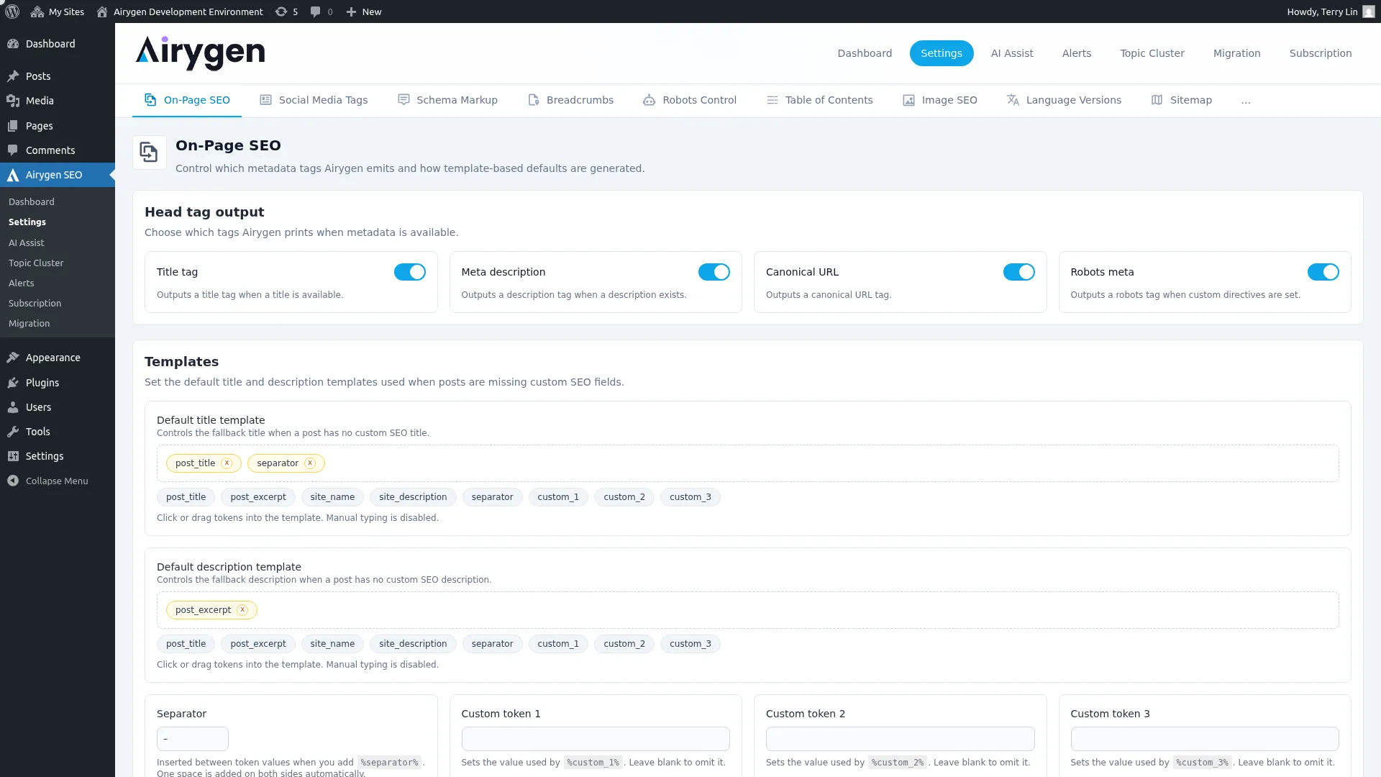Viewport: 1381px width, 777px height.
Task: Switch to Robots Control tab
Action: (x=690, y=100)
